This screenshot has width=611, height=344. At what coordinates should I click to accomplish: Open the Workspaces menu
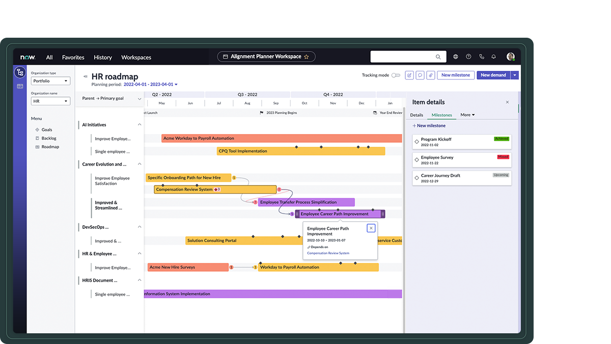(x=136, y=58)
